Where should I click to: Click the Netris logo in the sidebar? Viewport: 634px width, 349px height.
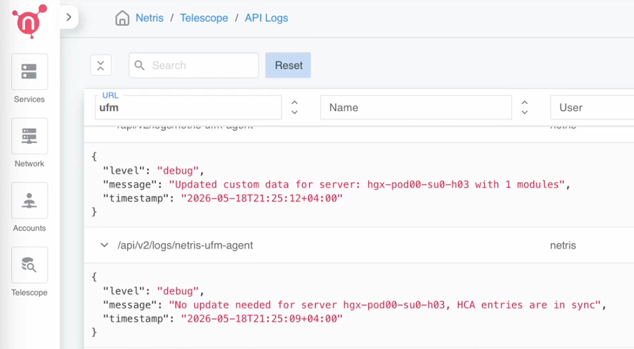point(30,21)
